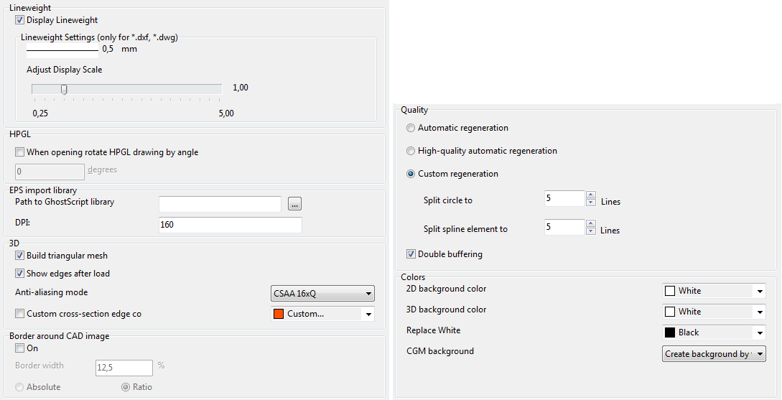Open the Anti-aliasing mode dropdown
The image size is (782, 400).
pos(322,293)
